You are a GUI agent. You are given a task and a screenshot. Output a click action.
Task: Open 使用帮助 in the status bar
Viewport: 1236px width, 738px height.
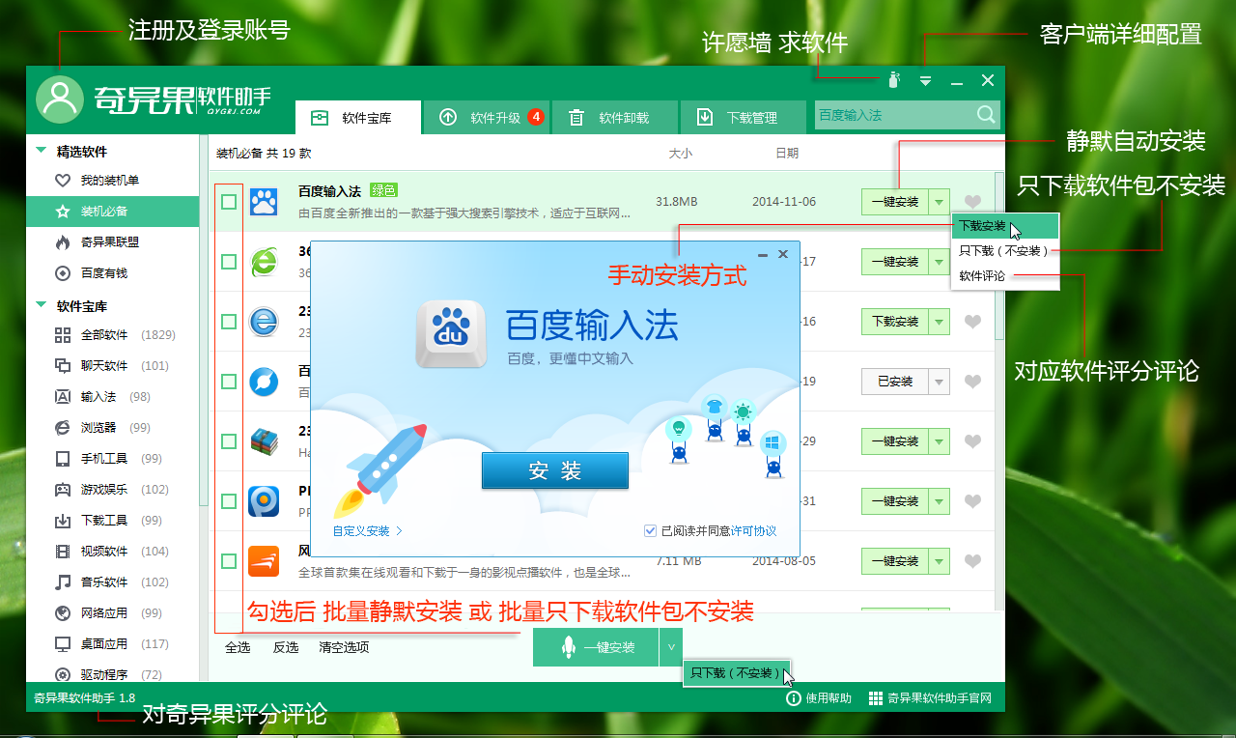tap(818, 698)
